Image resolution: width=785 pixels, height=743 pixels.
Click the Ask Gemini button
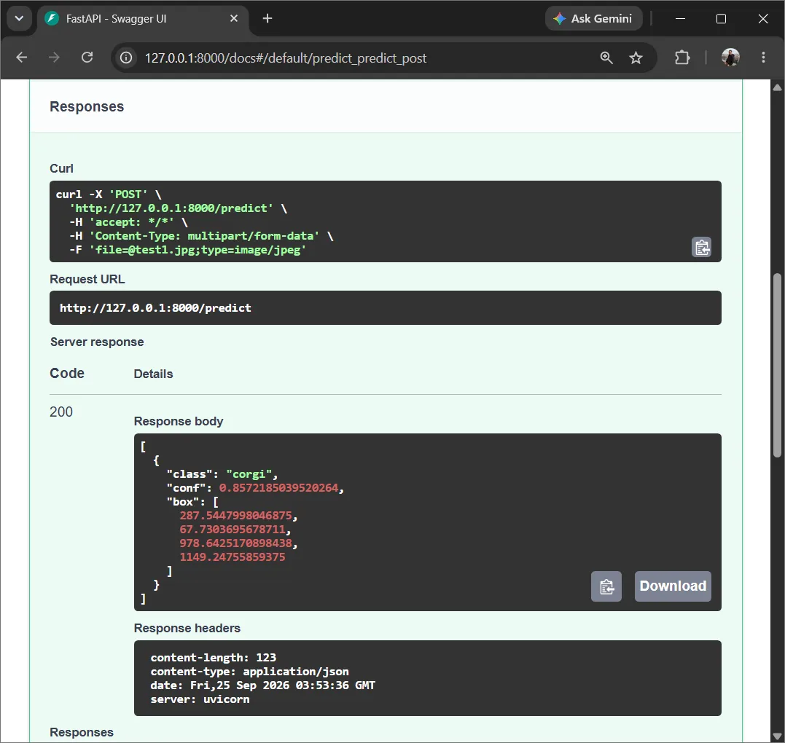tap(593, 18)
